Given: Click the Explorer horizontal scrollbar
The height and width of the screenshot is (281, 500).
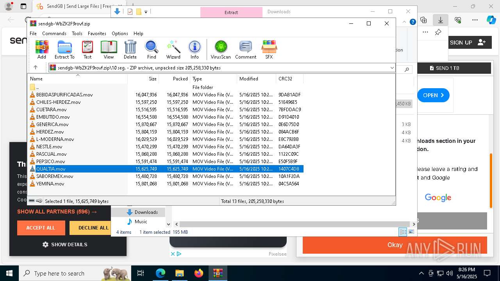Looking at the screenshot, I should click(295, 224).
